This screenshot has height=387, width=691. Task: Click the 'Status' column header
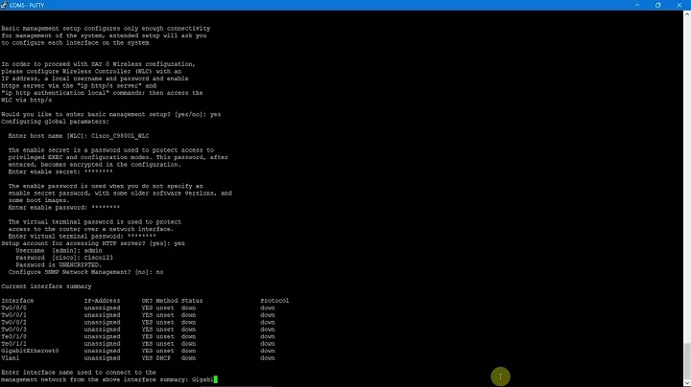click(x=192, y=301)
